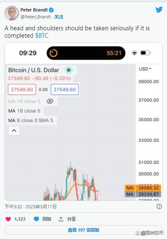Click the orange MA 28560.32 price label
This screenshot has height=239, width=167.
[x=143, y=188]
